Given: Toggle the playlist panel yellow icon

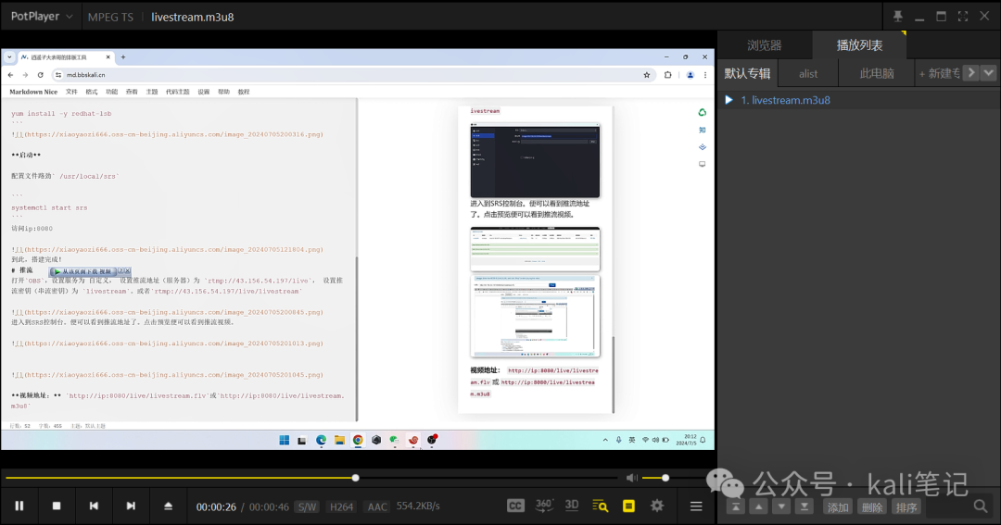Looking at the screenshot, I should click(x=628, y=506).
